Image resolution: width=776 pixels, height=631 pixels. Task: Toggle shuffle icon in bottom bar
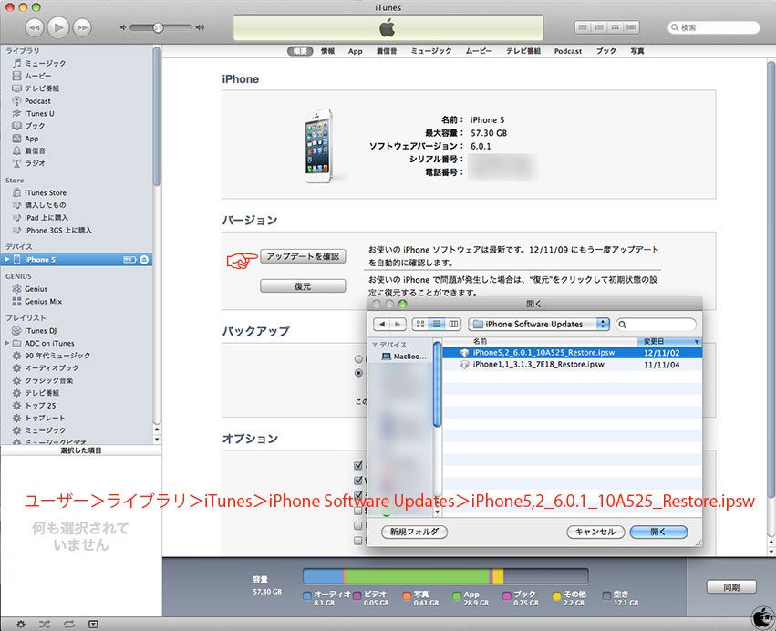click(x=45, y=624)
